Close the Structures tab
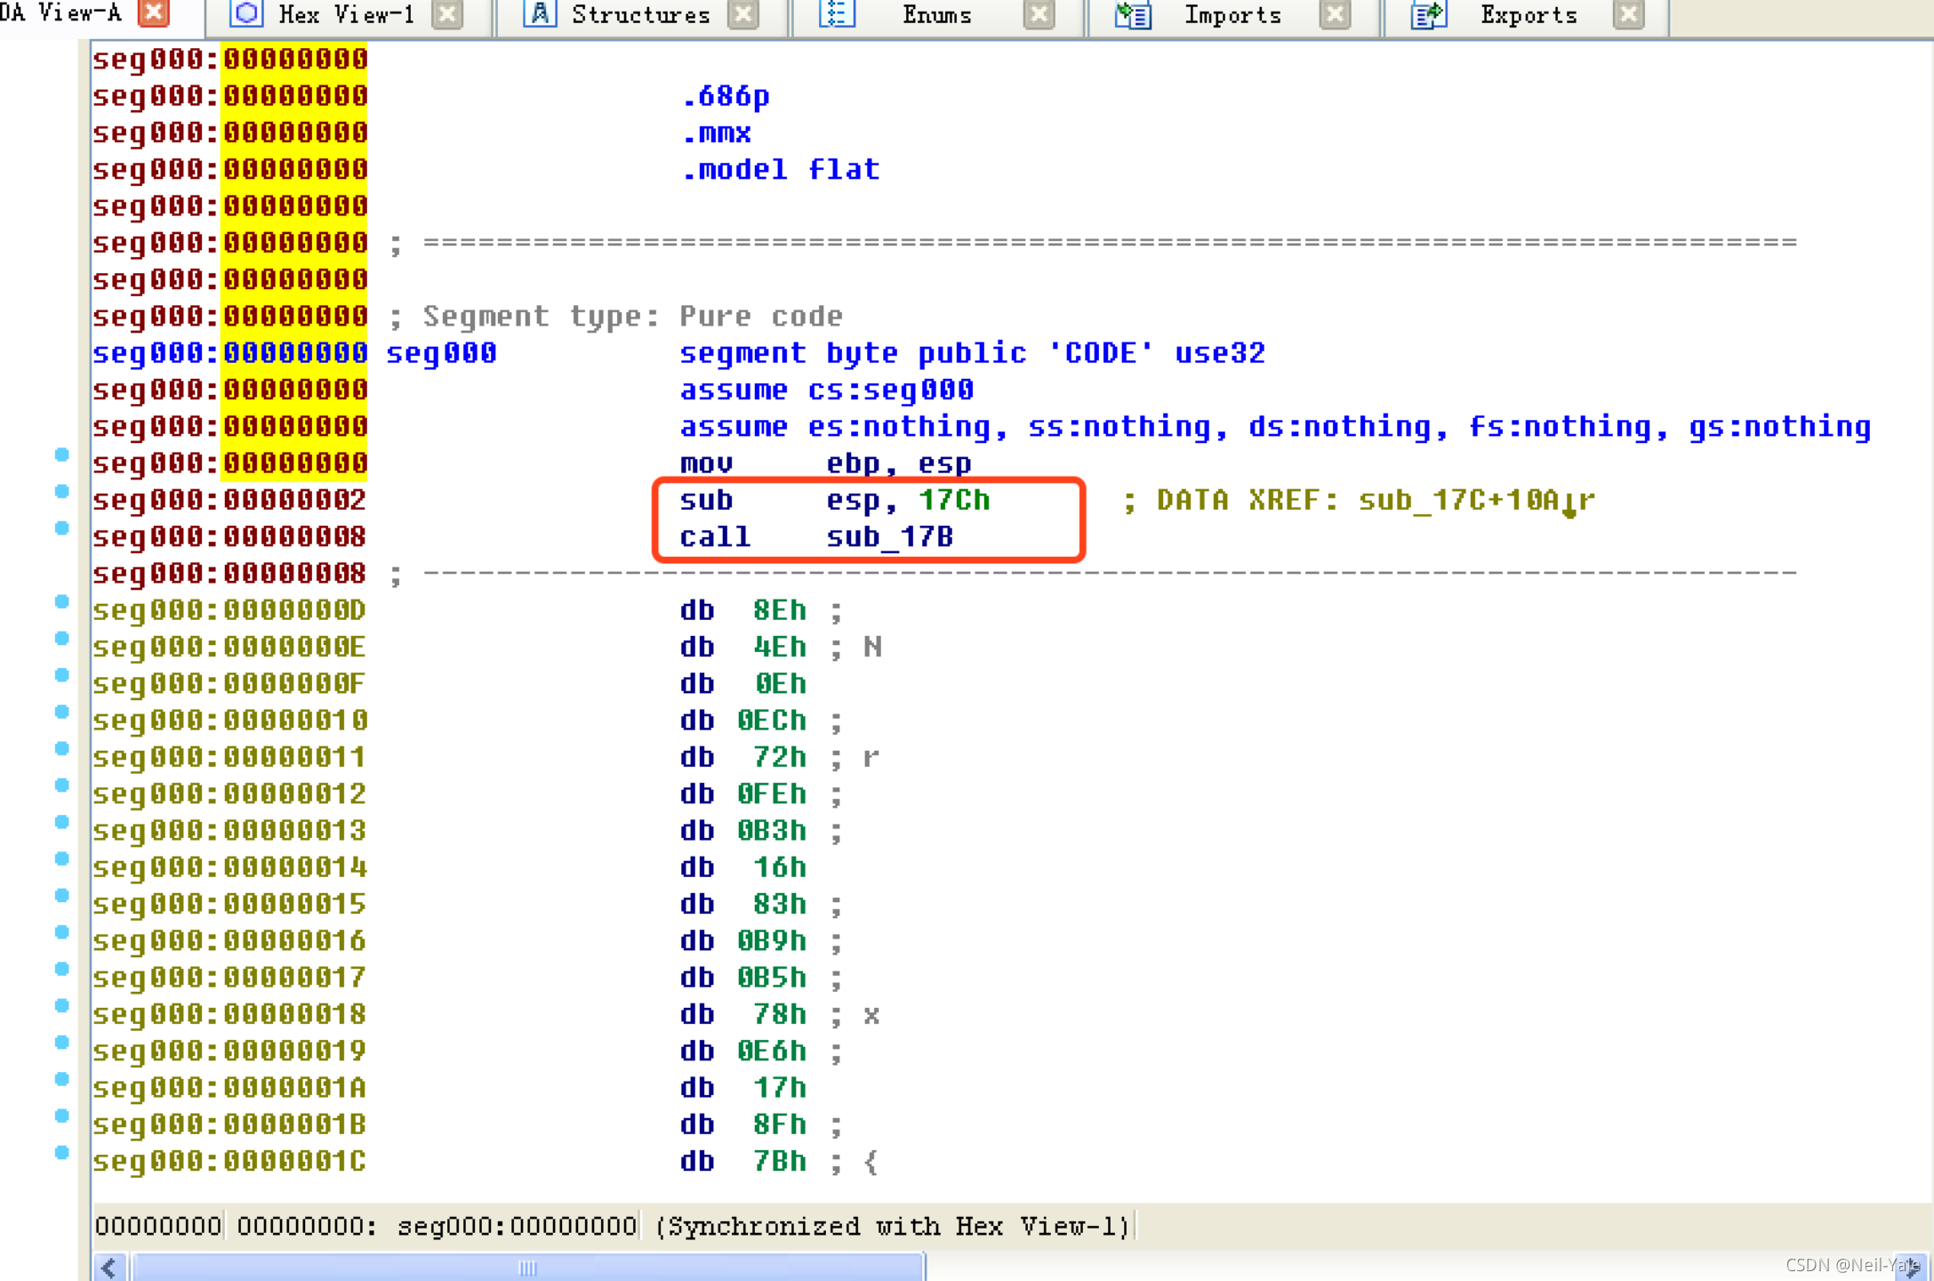The image size is (1934, 1281). point(743,13)
